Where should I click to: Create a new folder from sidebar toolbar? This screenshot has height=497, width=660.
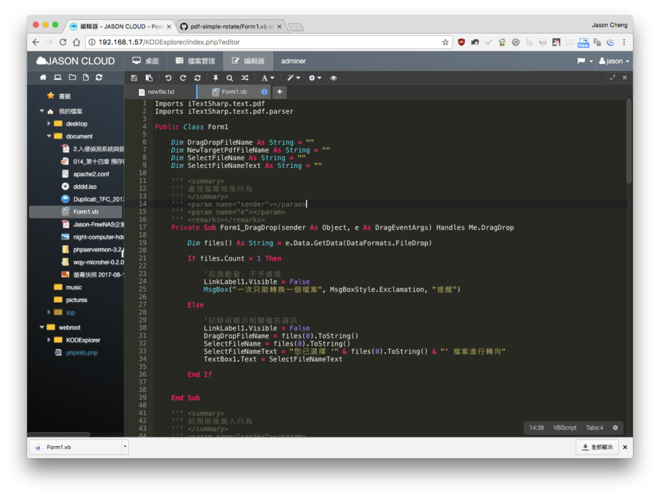click(x=72, y=77)
